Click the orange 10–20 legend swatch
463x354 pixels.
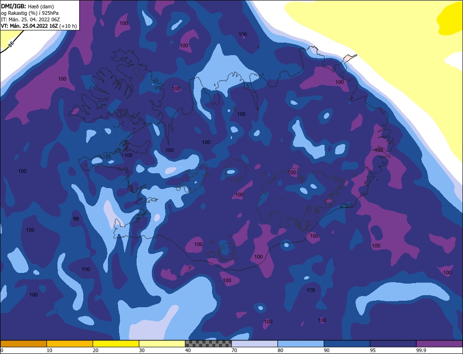[x=70, y=343]
